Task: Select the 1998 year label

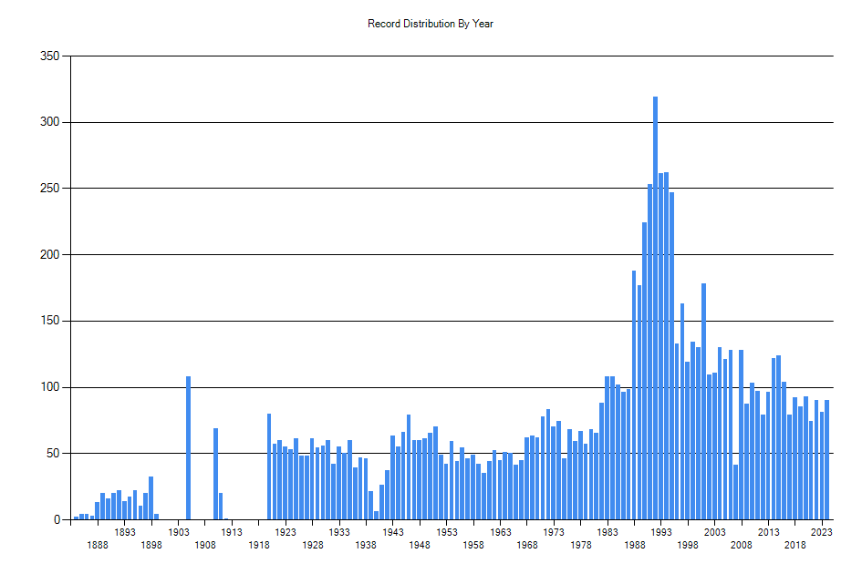Action: (688, 545)
